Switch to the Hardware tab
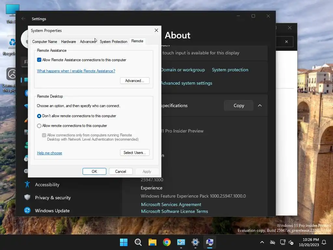Screen dimensions: 333x250 pyautogui.click(x=68, y=42)
